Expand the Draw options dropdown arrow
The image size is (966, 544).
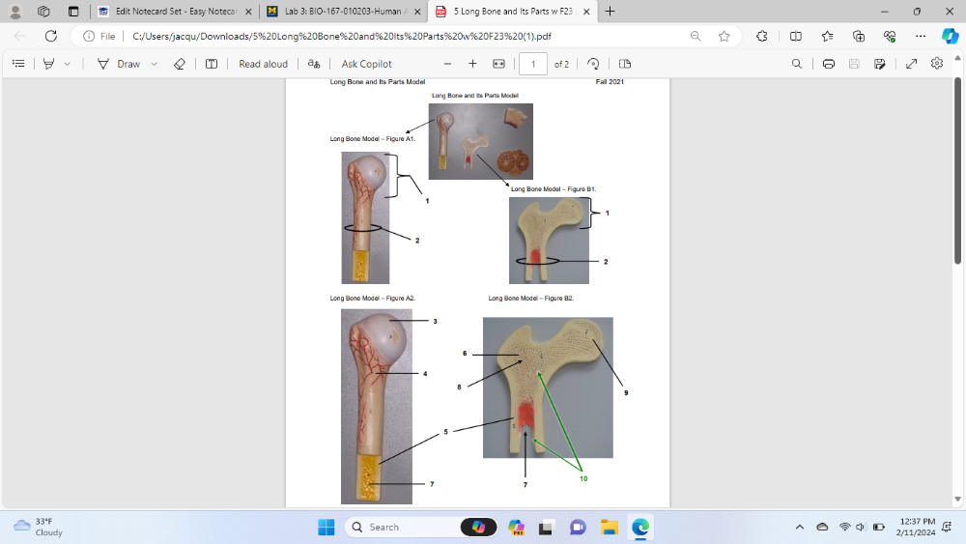[154, 64]
